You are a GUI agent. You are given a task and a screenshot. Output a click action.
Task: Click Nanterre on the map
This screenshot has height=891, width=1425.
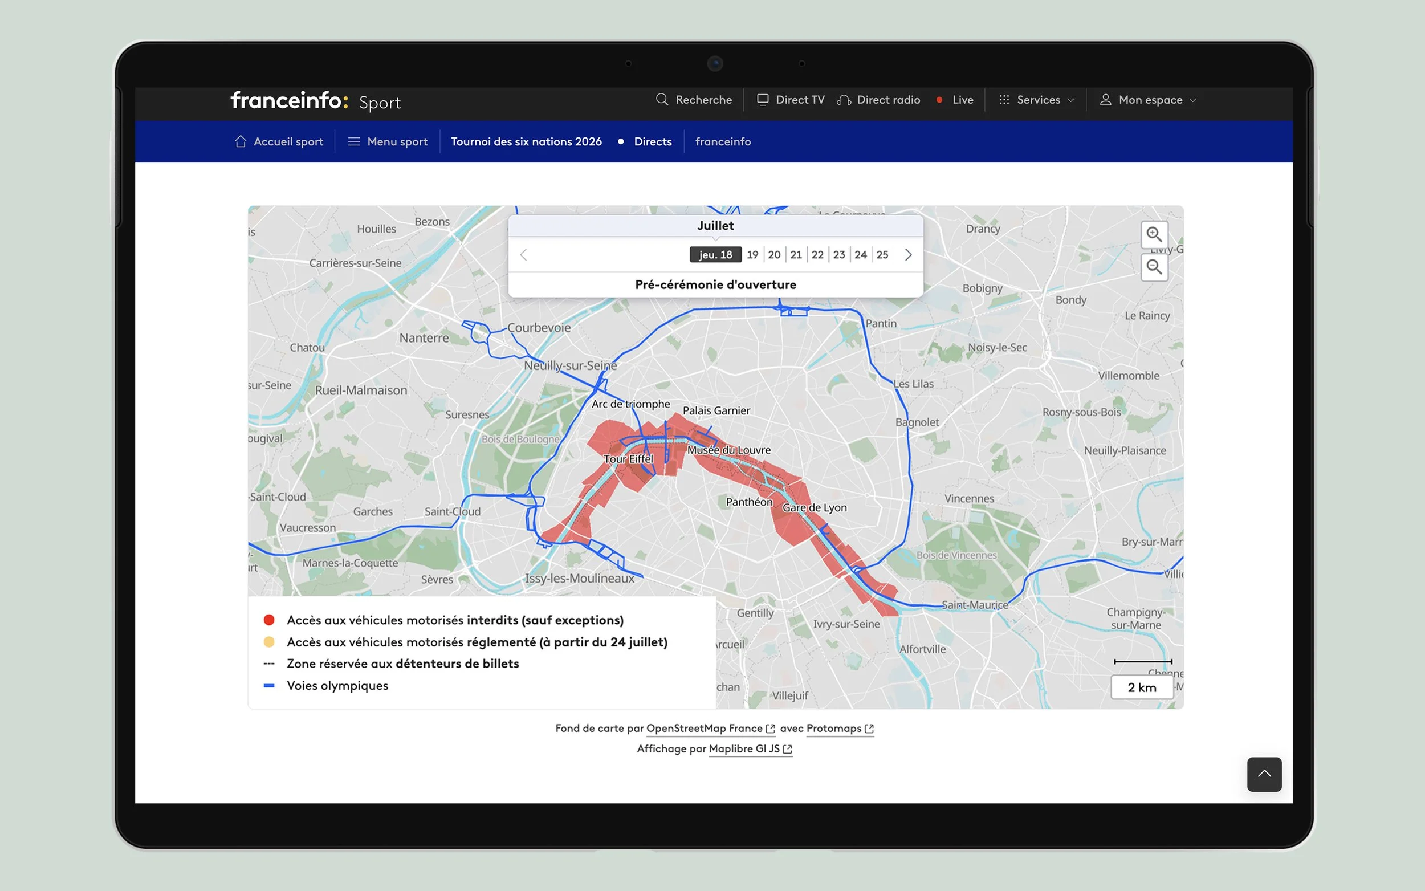click(424, 338)
